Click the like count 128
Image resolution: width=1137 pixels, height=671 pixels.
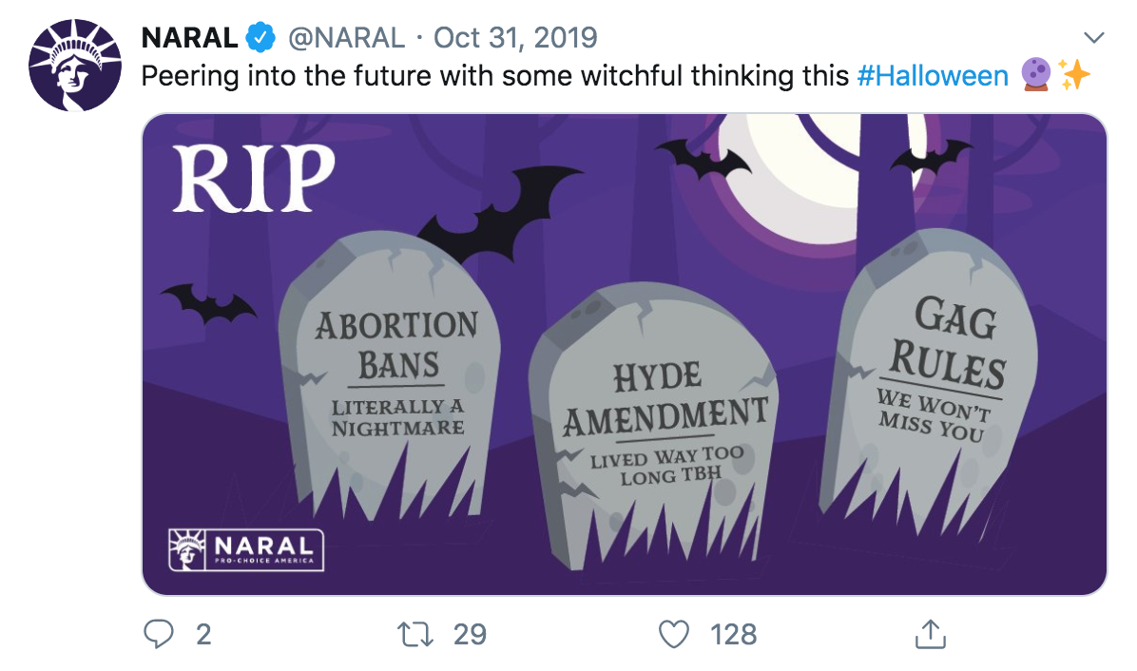point(733,635)
